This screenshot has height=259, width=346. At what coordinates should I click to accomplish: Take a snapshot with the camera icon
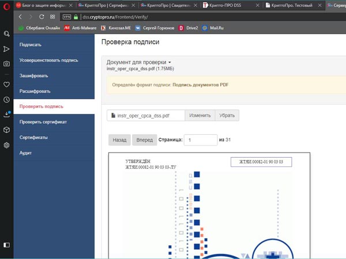pos(6,64)
